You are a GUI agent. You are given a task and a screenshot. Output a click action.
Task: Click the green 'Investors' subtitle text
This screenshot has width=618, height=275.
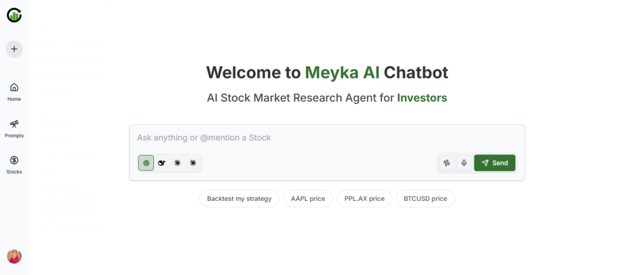coord(422,98)
